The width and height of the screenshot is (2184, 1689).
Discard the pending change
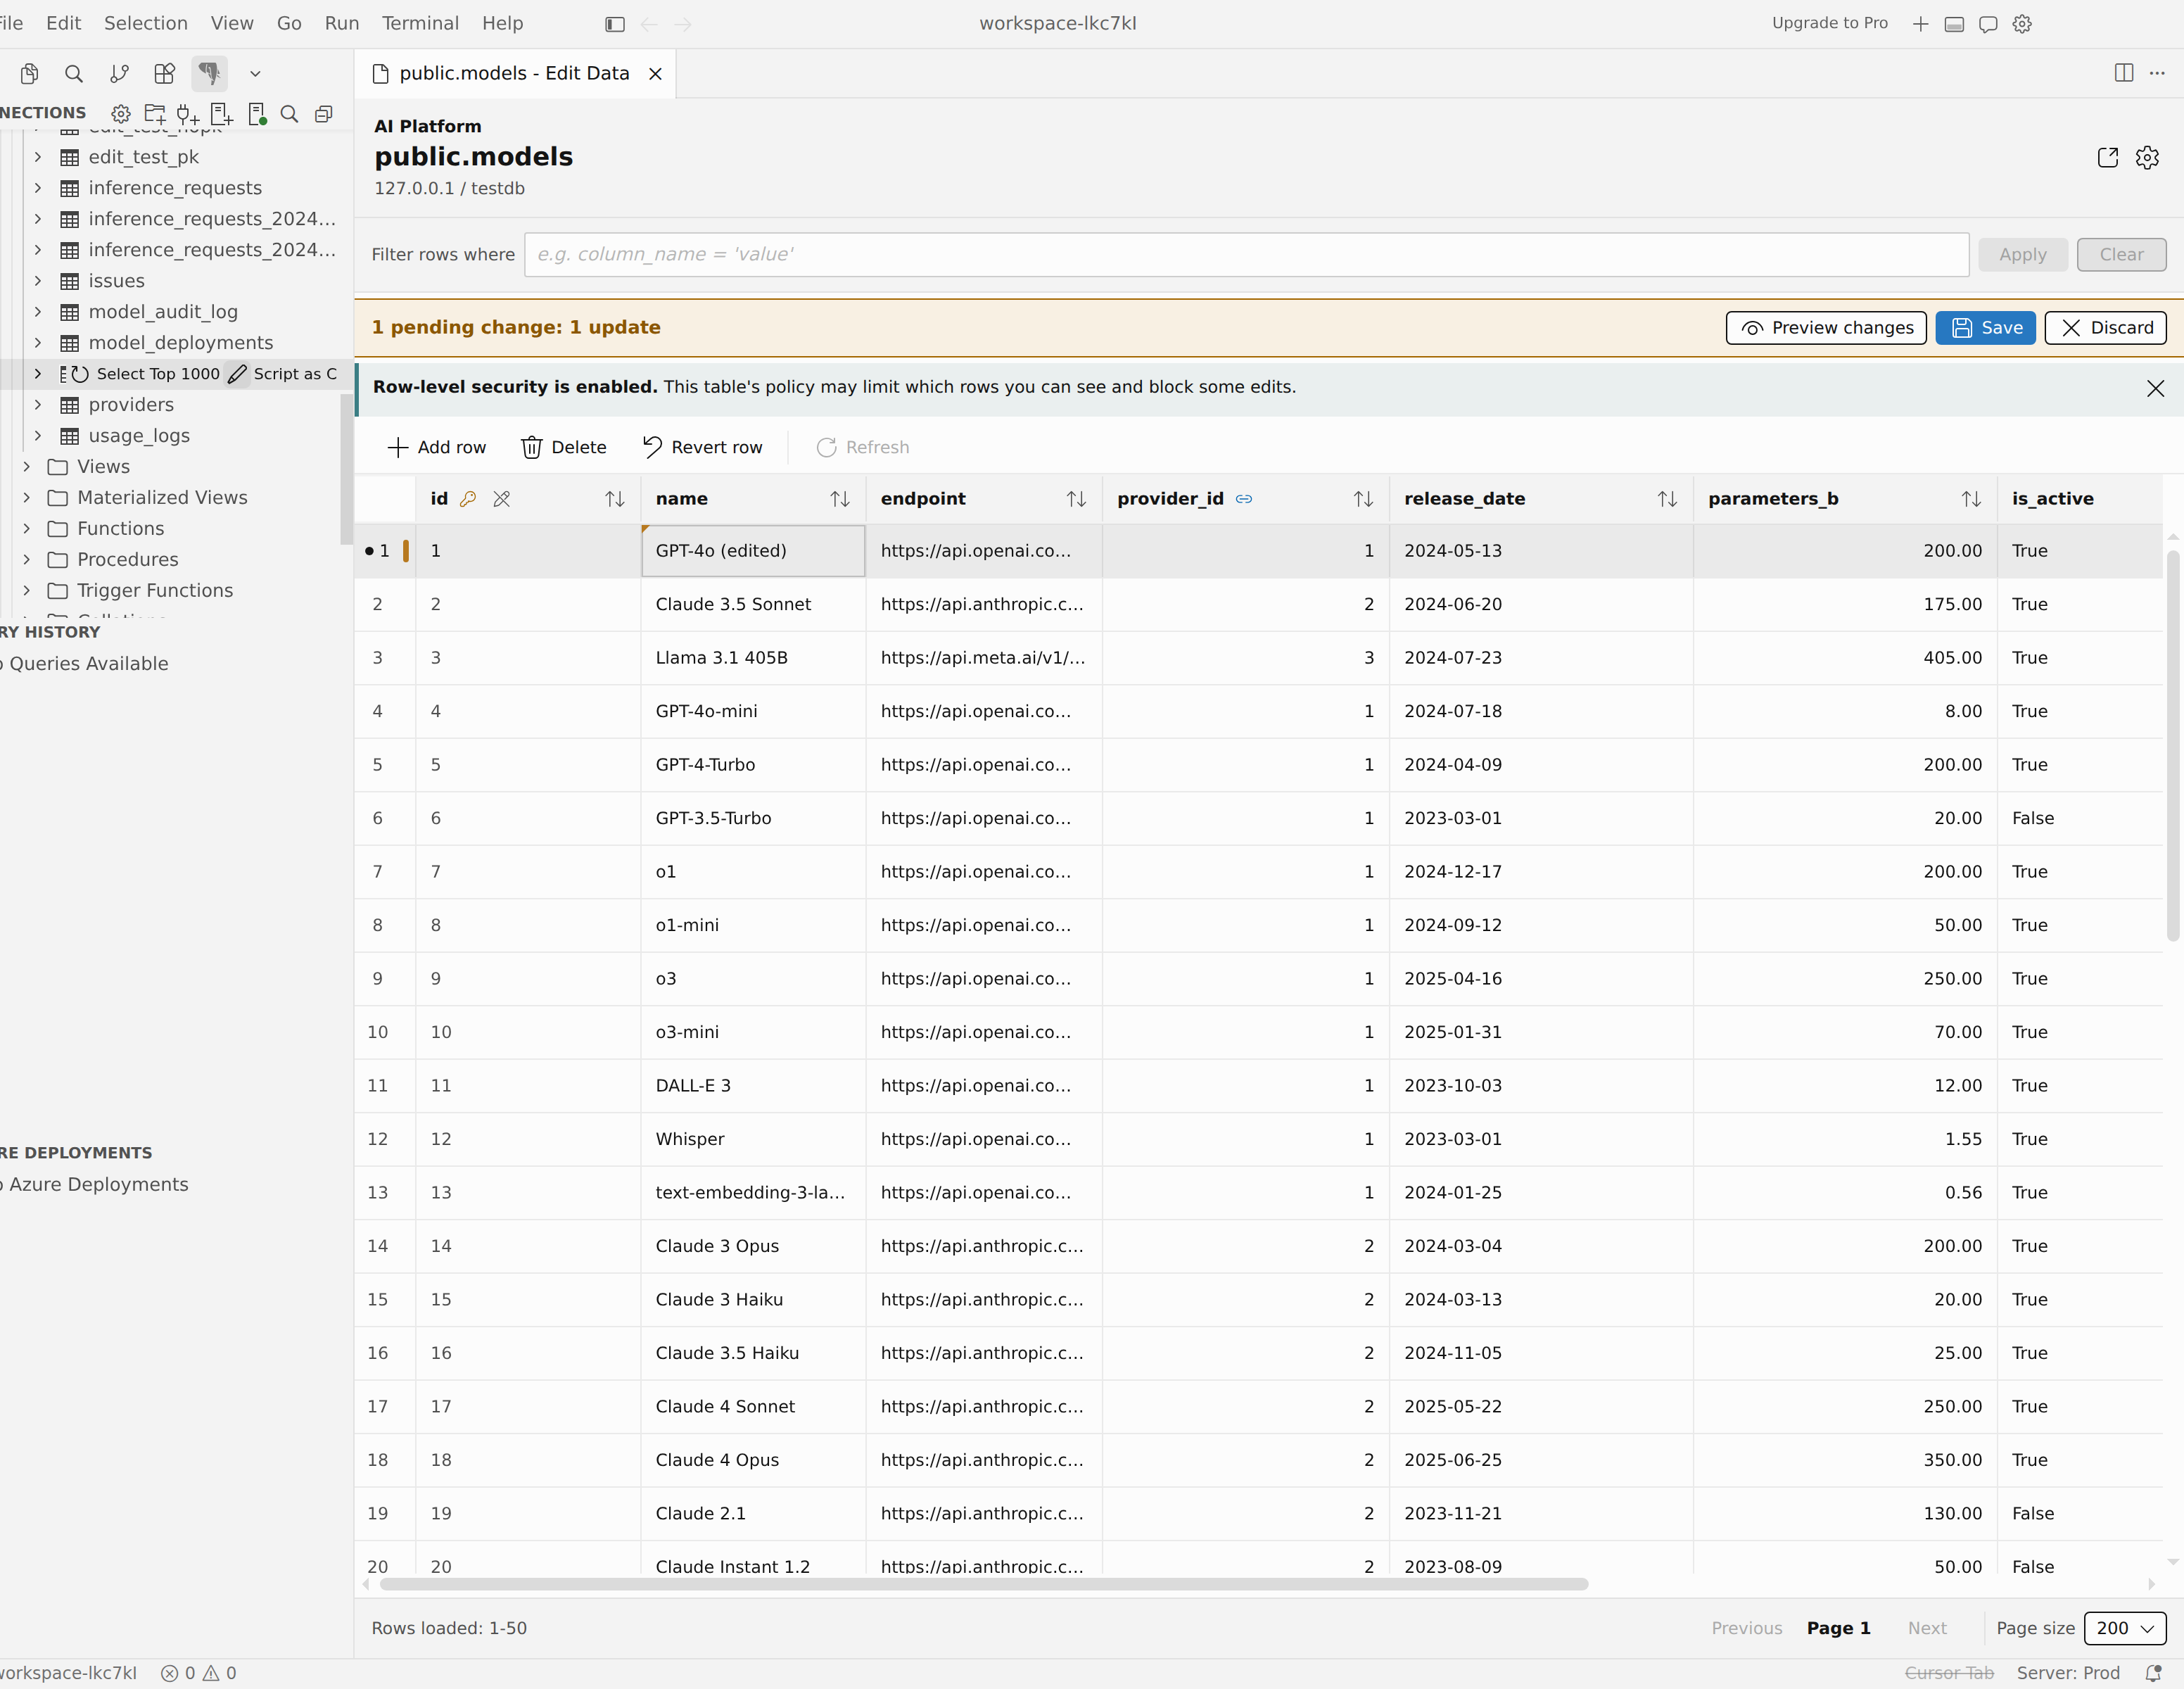click(x=2105, y=328)
